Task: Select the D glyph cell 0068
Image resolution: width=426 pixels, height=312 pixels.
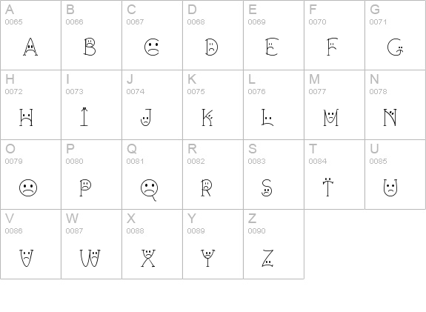Action: (x=211, y=47)
